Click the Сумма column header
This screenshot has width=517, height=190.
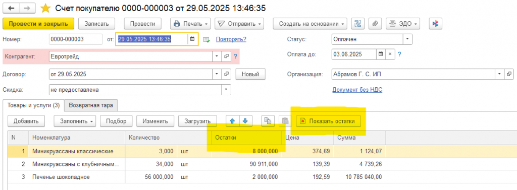359,138
